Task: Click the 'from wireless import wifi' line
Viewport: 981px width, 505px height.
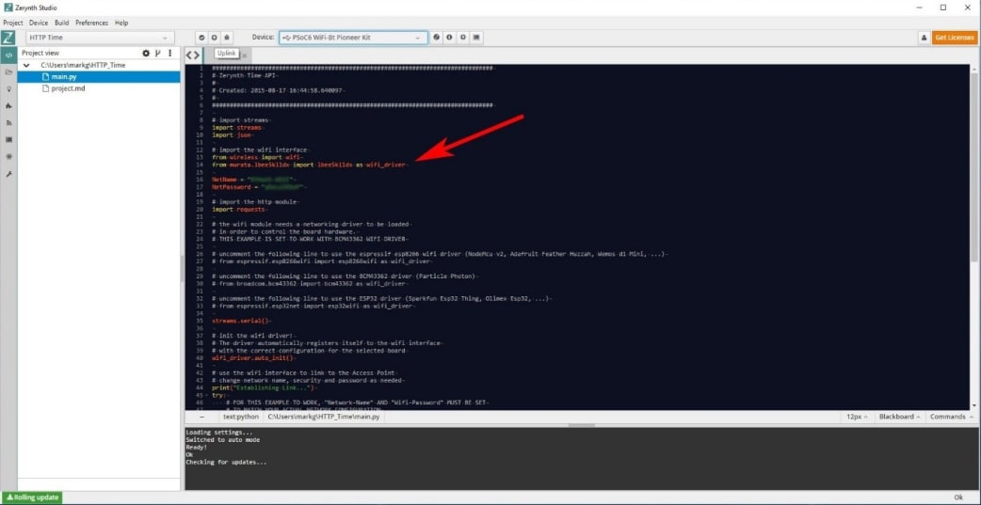Action: tap(257, 157)
